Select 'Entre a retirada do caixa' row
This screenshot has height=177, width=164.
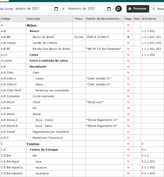pyautogui.click(x=82, y=61)
